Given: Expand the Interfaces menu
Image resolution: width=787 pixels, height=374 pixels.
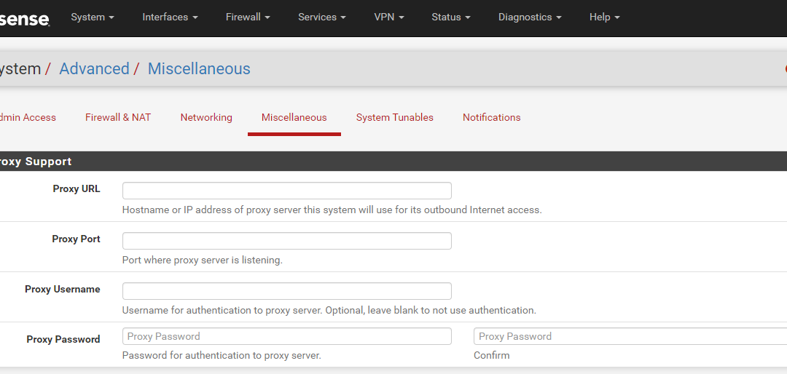Looking at the screenshot, I should pyautogui.click(x=170, y=17).
